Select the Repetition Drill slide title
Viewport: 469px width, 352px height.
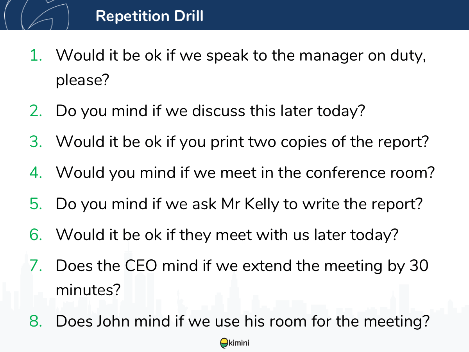pos(149,16)
